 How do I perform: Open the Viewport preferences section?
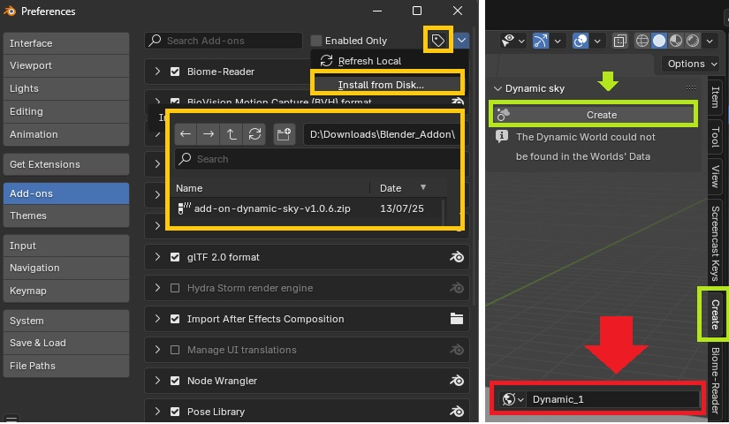[66, 65]
